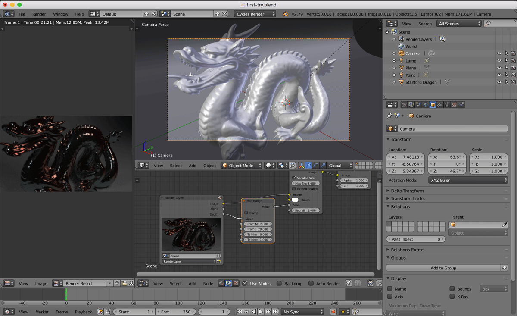This screenshot has height=316, width=517.
Task: Click the Texture properties tab (checkerboard icon)
Action: (454, 105)
